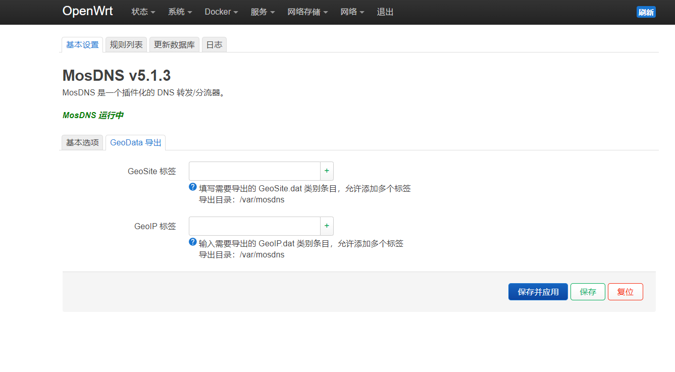The width and height of the screenshot is (675, 372).
Task: Click 退出 to log out
Action: point(385,12)
